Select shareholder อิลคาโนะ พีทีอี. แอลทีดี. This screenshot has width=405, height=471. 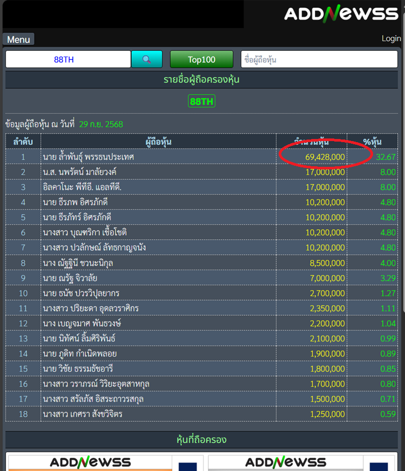[x=83, y=187]
